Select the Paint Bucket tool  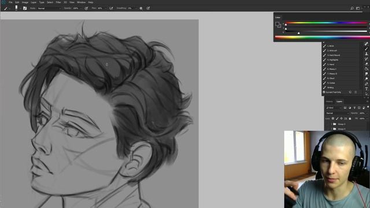(x=366, y=69)
